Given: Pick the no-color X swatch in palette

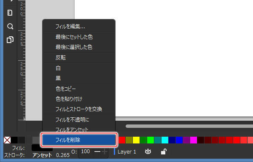Looking at the screenshot, I should point(7,140).
